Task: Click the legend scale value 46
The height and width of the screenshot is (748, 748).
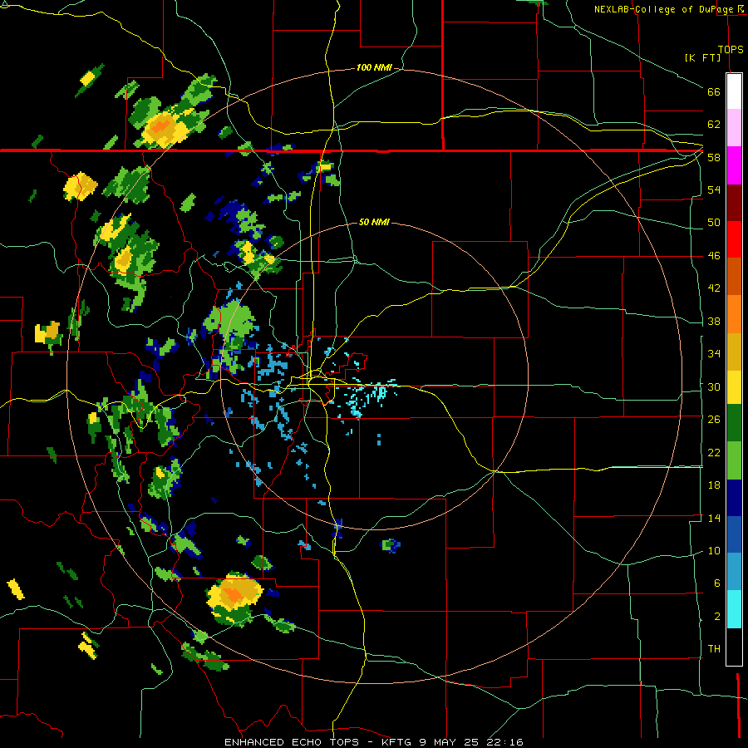Action: [x=714, y=256]
